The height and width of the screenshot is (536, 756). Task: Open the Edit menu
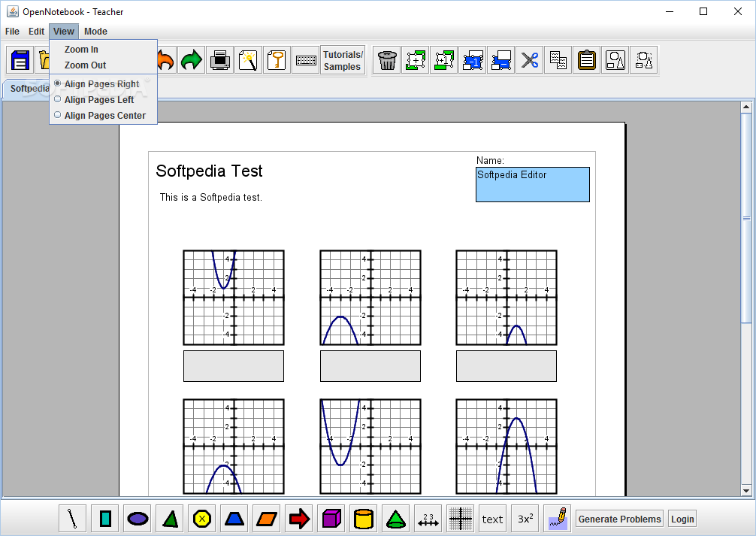pos(36,32)
